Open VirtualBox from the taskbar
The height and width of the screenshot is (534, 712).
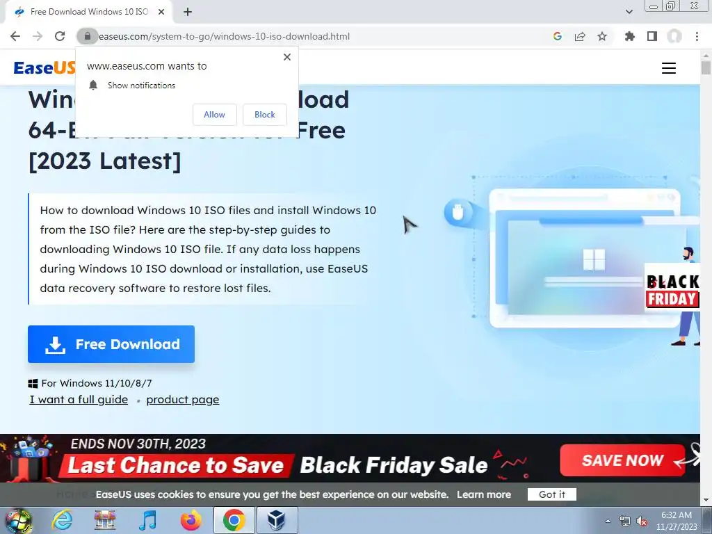click(277, 520)
